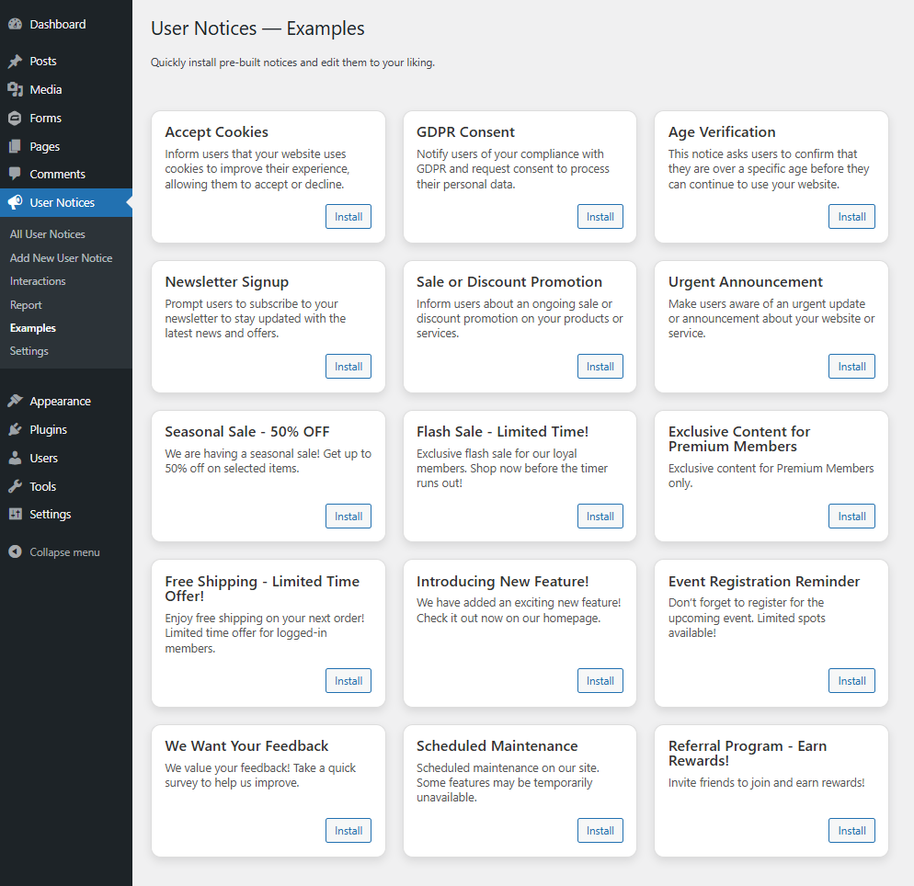Image resolution: width=914 pixels, height=886 pixels.
Task: Select Add New User Notice
Action: (x=61, y=257)
